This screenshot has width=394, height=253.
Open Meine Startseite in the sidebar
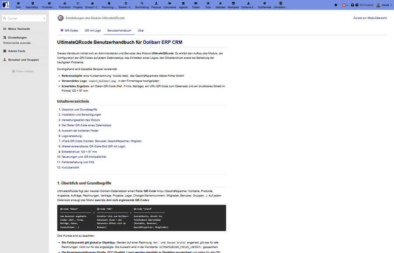19,29
